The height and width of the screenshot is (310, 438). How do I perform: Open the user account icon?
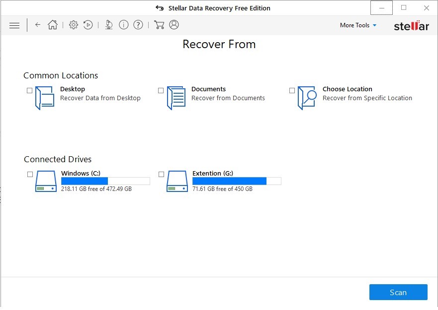coord(174,25)
